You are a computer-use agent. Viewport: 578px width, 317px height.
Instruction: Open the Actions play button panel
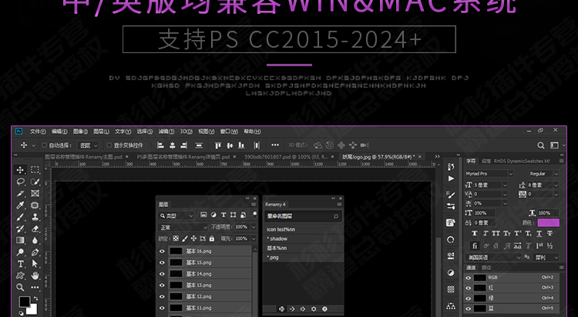[451, 179]
